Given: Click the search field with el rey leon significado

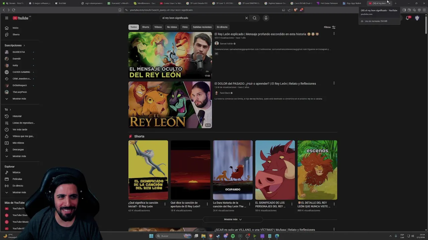Looking at the screenshot, I should pos(202,18).
